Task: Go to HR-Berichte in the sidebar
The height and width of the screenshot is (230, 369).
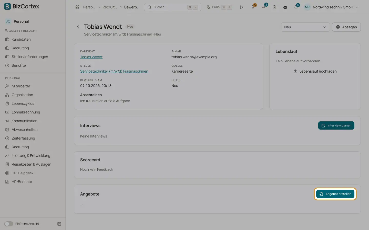Action: (22, 182)
